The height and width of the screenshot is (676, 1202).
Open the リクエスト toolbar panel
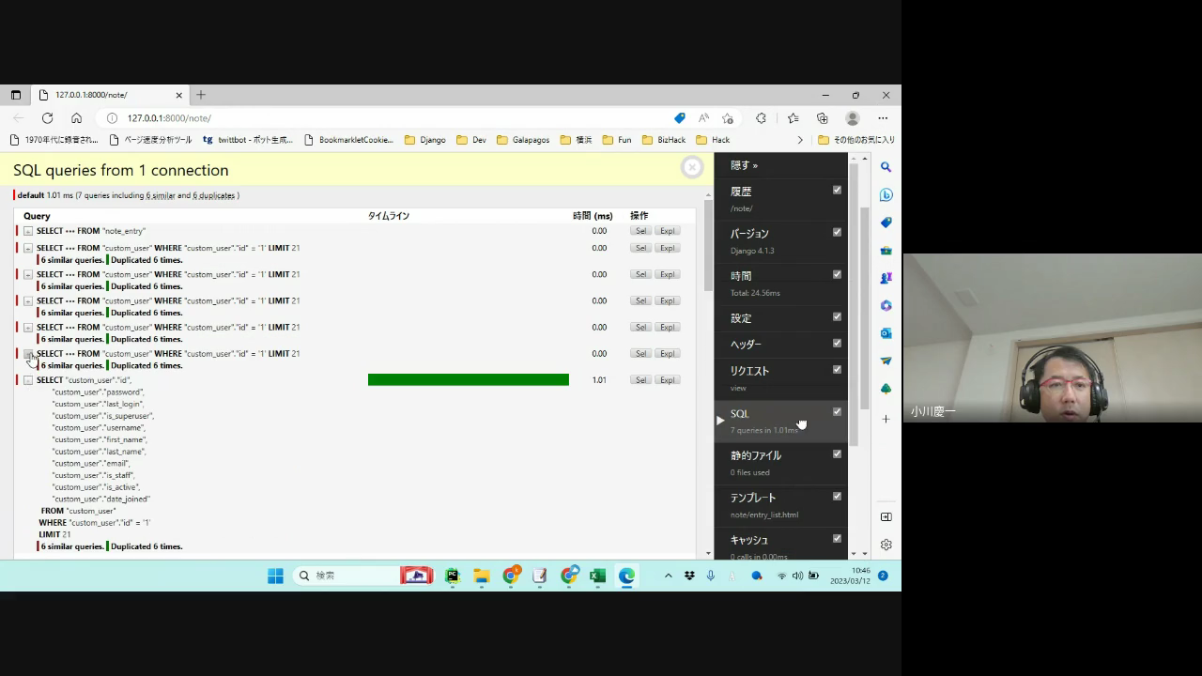point(749,371)
